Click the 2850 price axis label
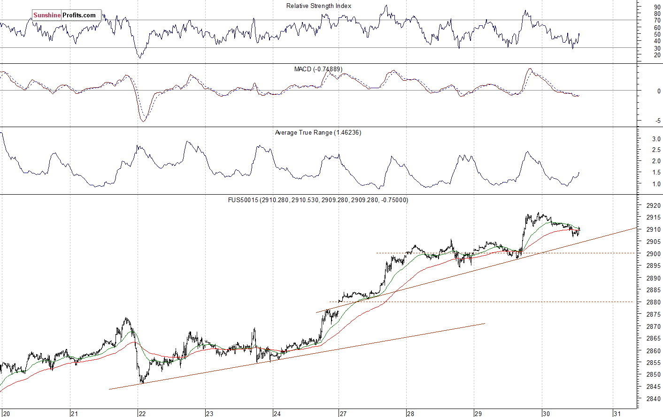 pyautogui.click(x=654, y=375)
